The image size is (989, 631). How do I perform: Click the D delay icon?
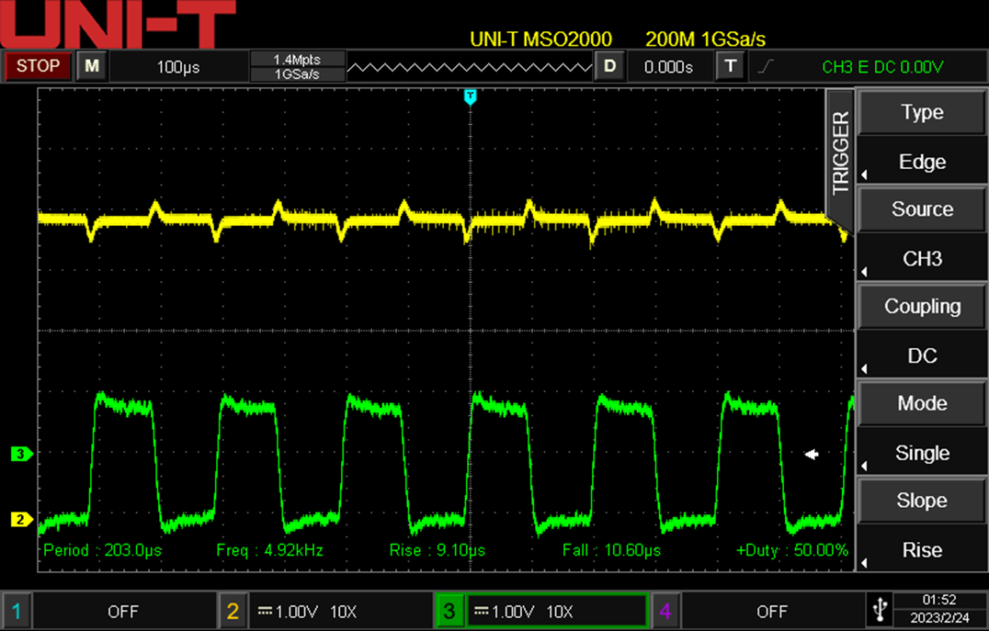coord(608,66)
